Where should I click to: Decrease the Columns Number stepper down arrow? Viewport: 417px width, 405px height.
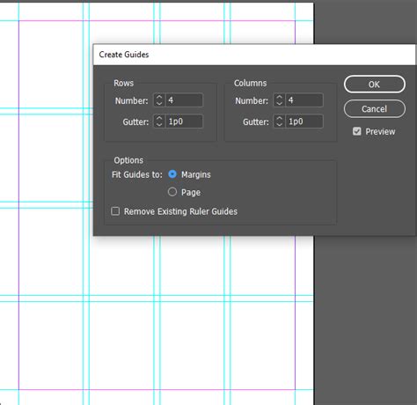[279, 103]
